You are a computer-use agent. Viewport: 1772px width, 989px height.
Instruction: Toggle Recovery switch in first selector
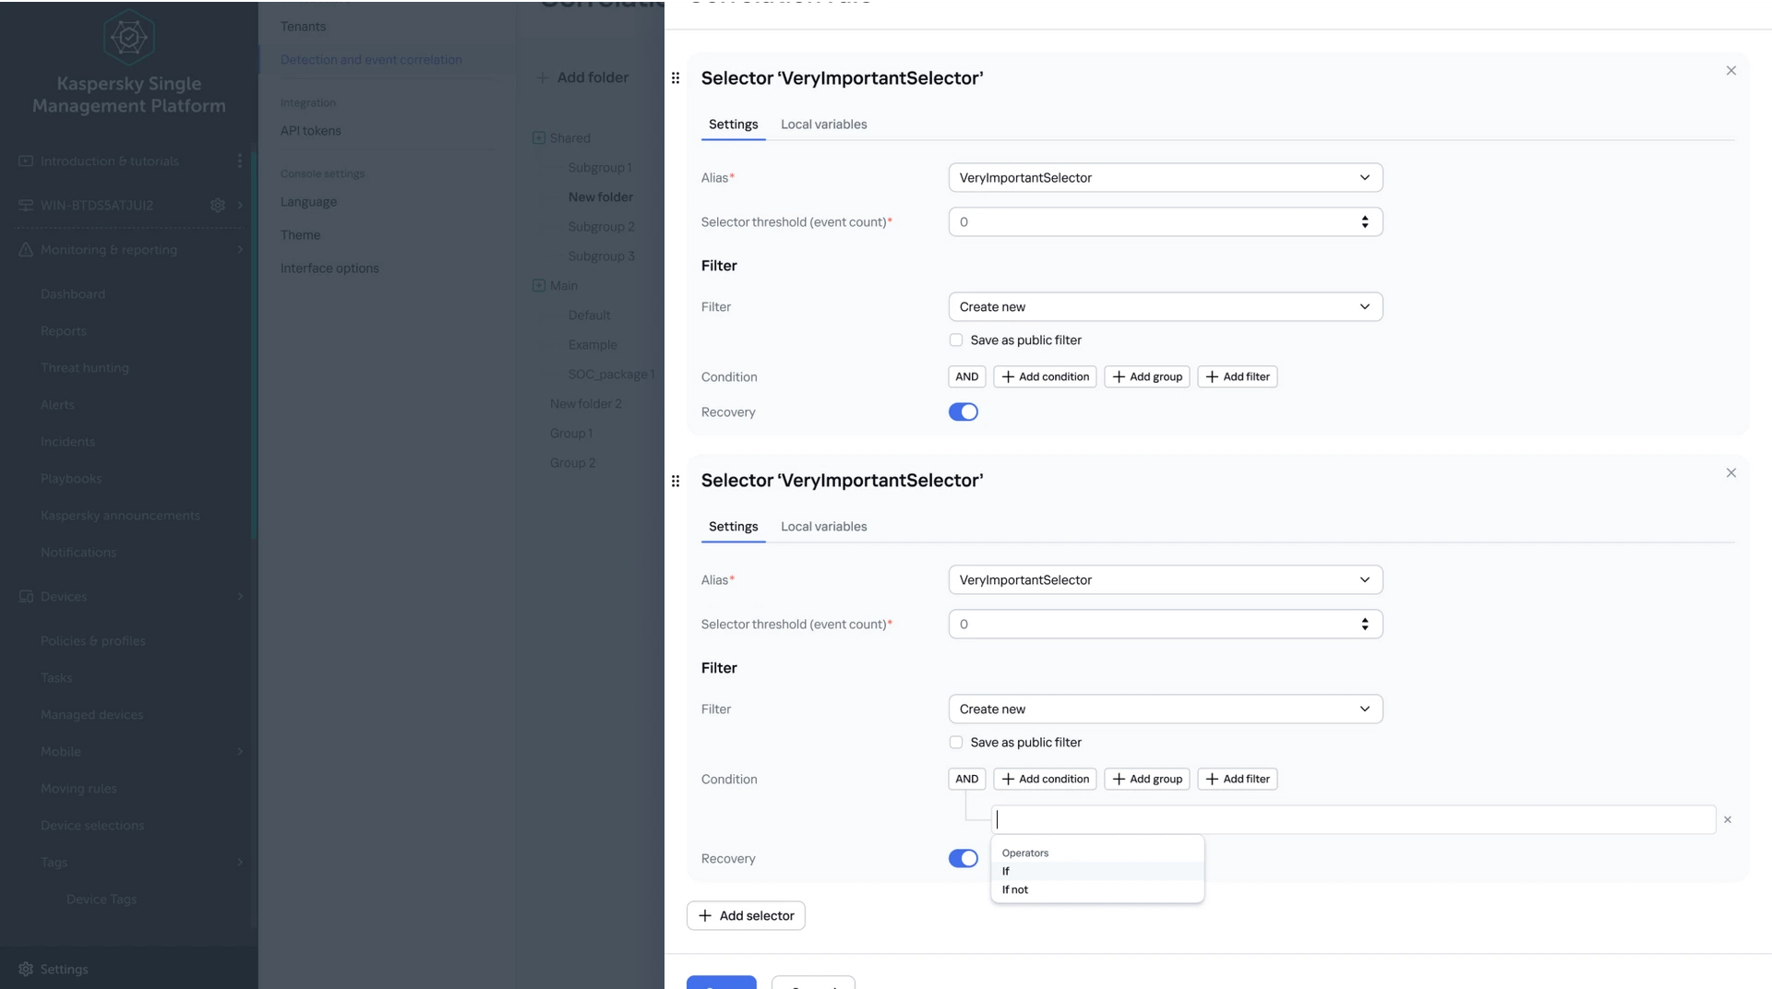tap(963, 412)
